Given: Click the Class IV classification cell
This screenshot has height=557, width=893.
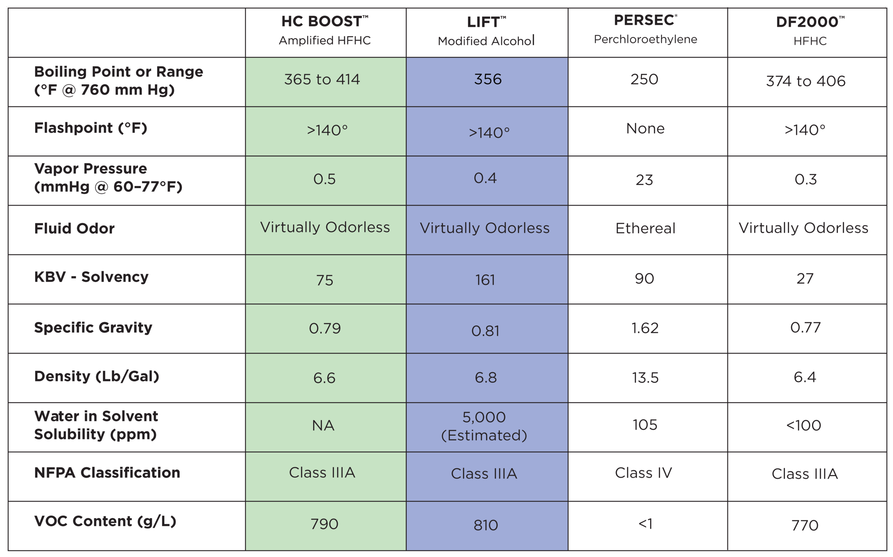Looking at the screenshot, I should (x=644, y=473).
